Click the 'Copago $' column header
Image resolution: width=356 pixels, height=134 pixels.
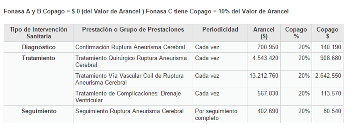(327, 33)
